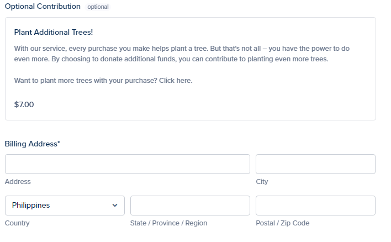Select the Postal / Zip Code input
Viewport: 391px width, 242px height.
[x=315, y=206]
